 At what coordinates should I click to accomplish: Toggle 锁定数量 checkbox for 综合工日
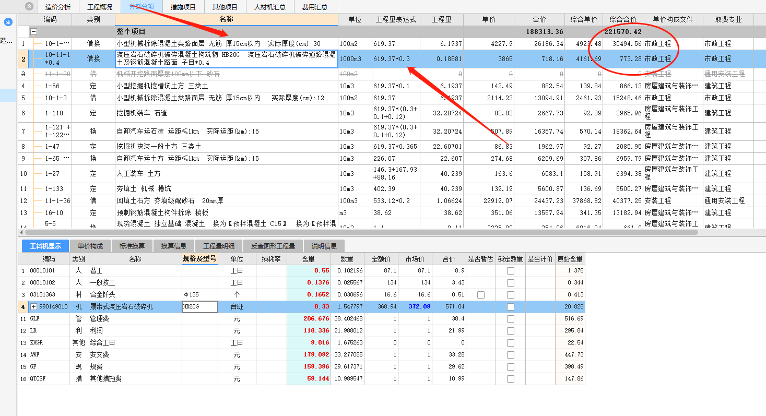tap(511, 343)
